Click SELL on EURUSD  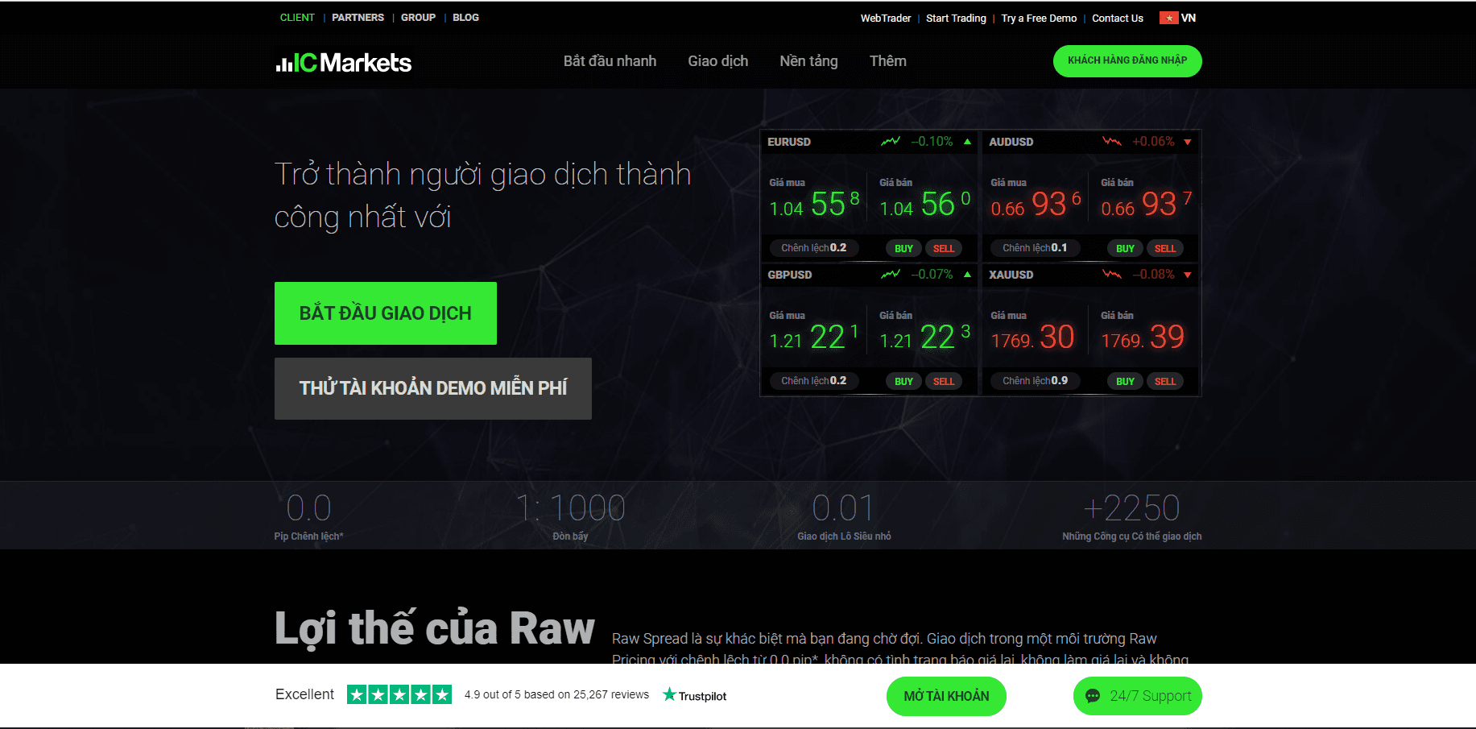point(944,248)
